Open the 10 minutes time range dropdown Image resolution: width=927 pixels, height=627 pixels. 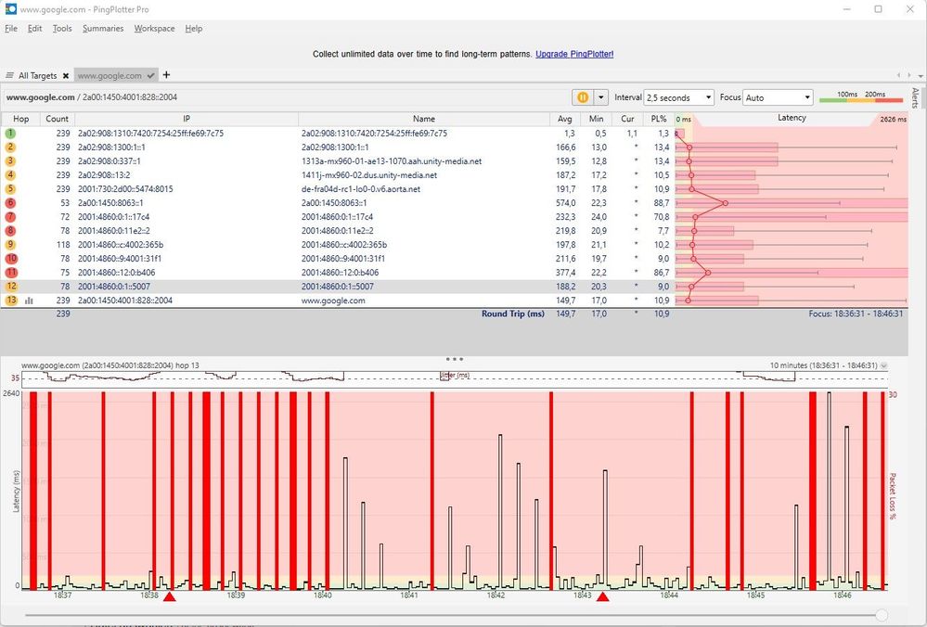tap(883, 365)
